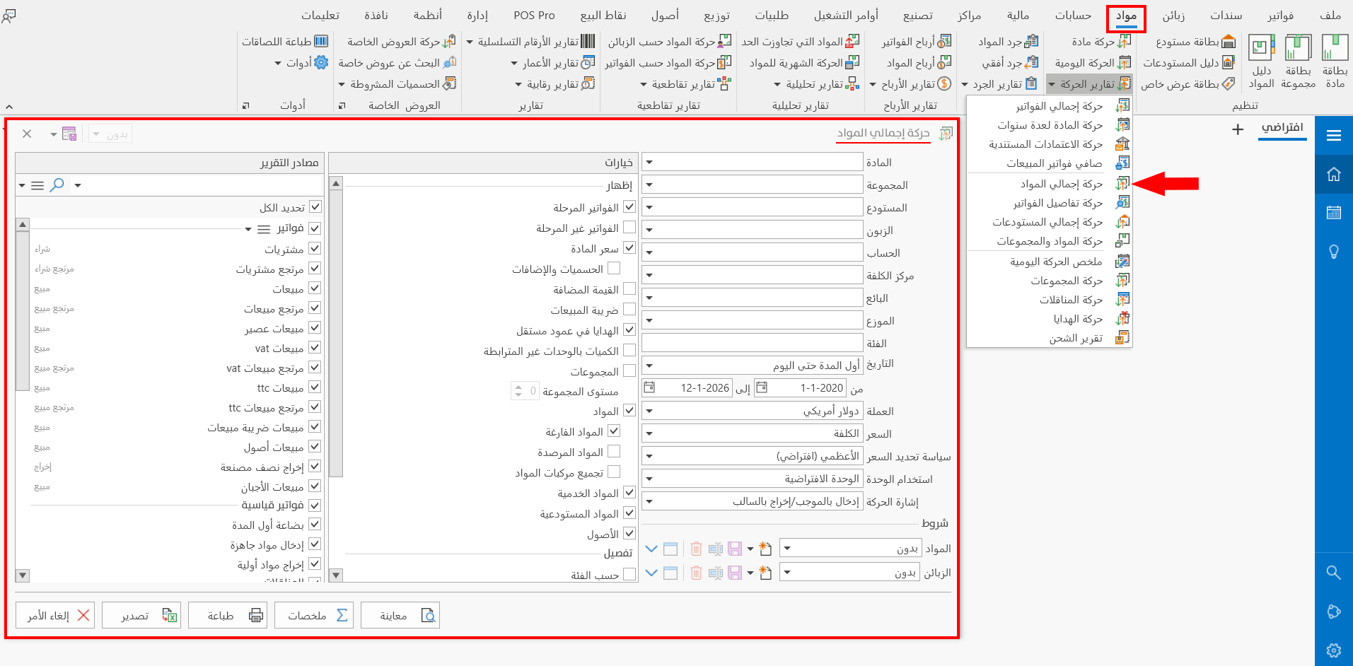The height and width of the screenshot is (666, 1353).
Task: Enable the الفواتير غير المرحلة checkbox
Action: pyautogui.click(x=628, y=227)
